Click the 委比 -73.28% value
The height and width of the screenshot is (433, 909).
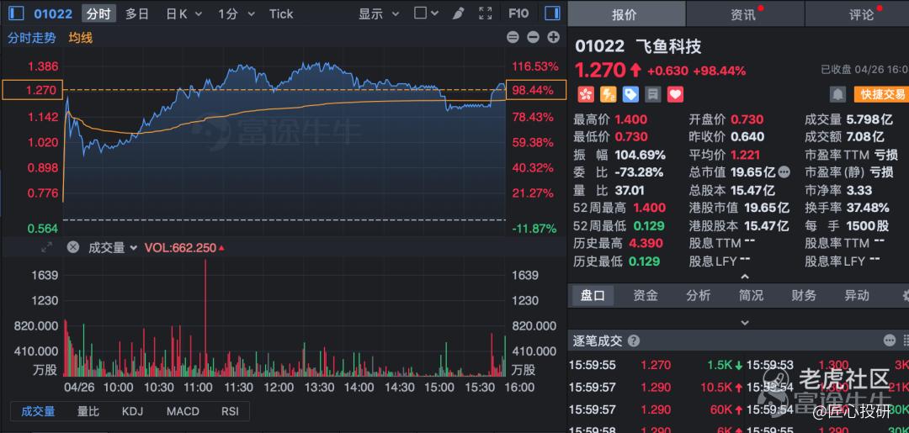[640, 172]
